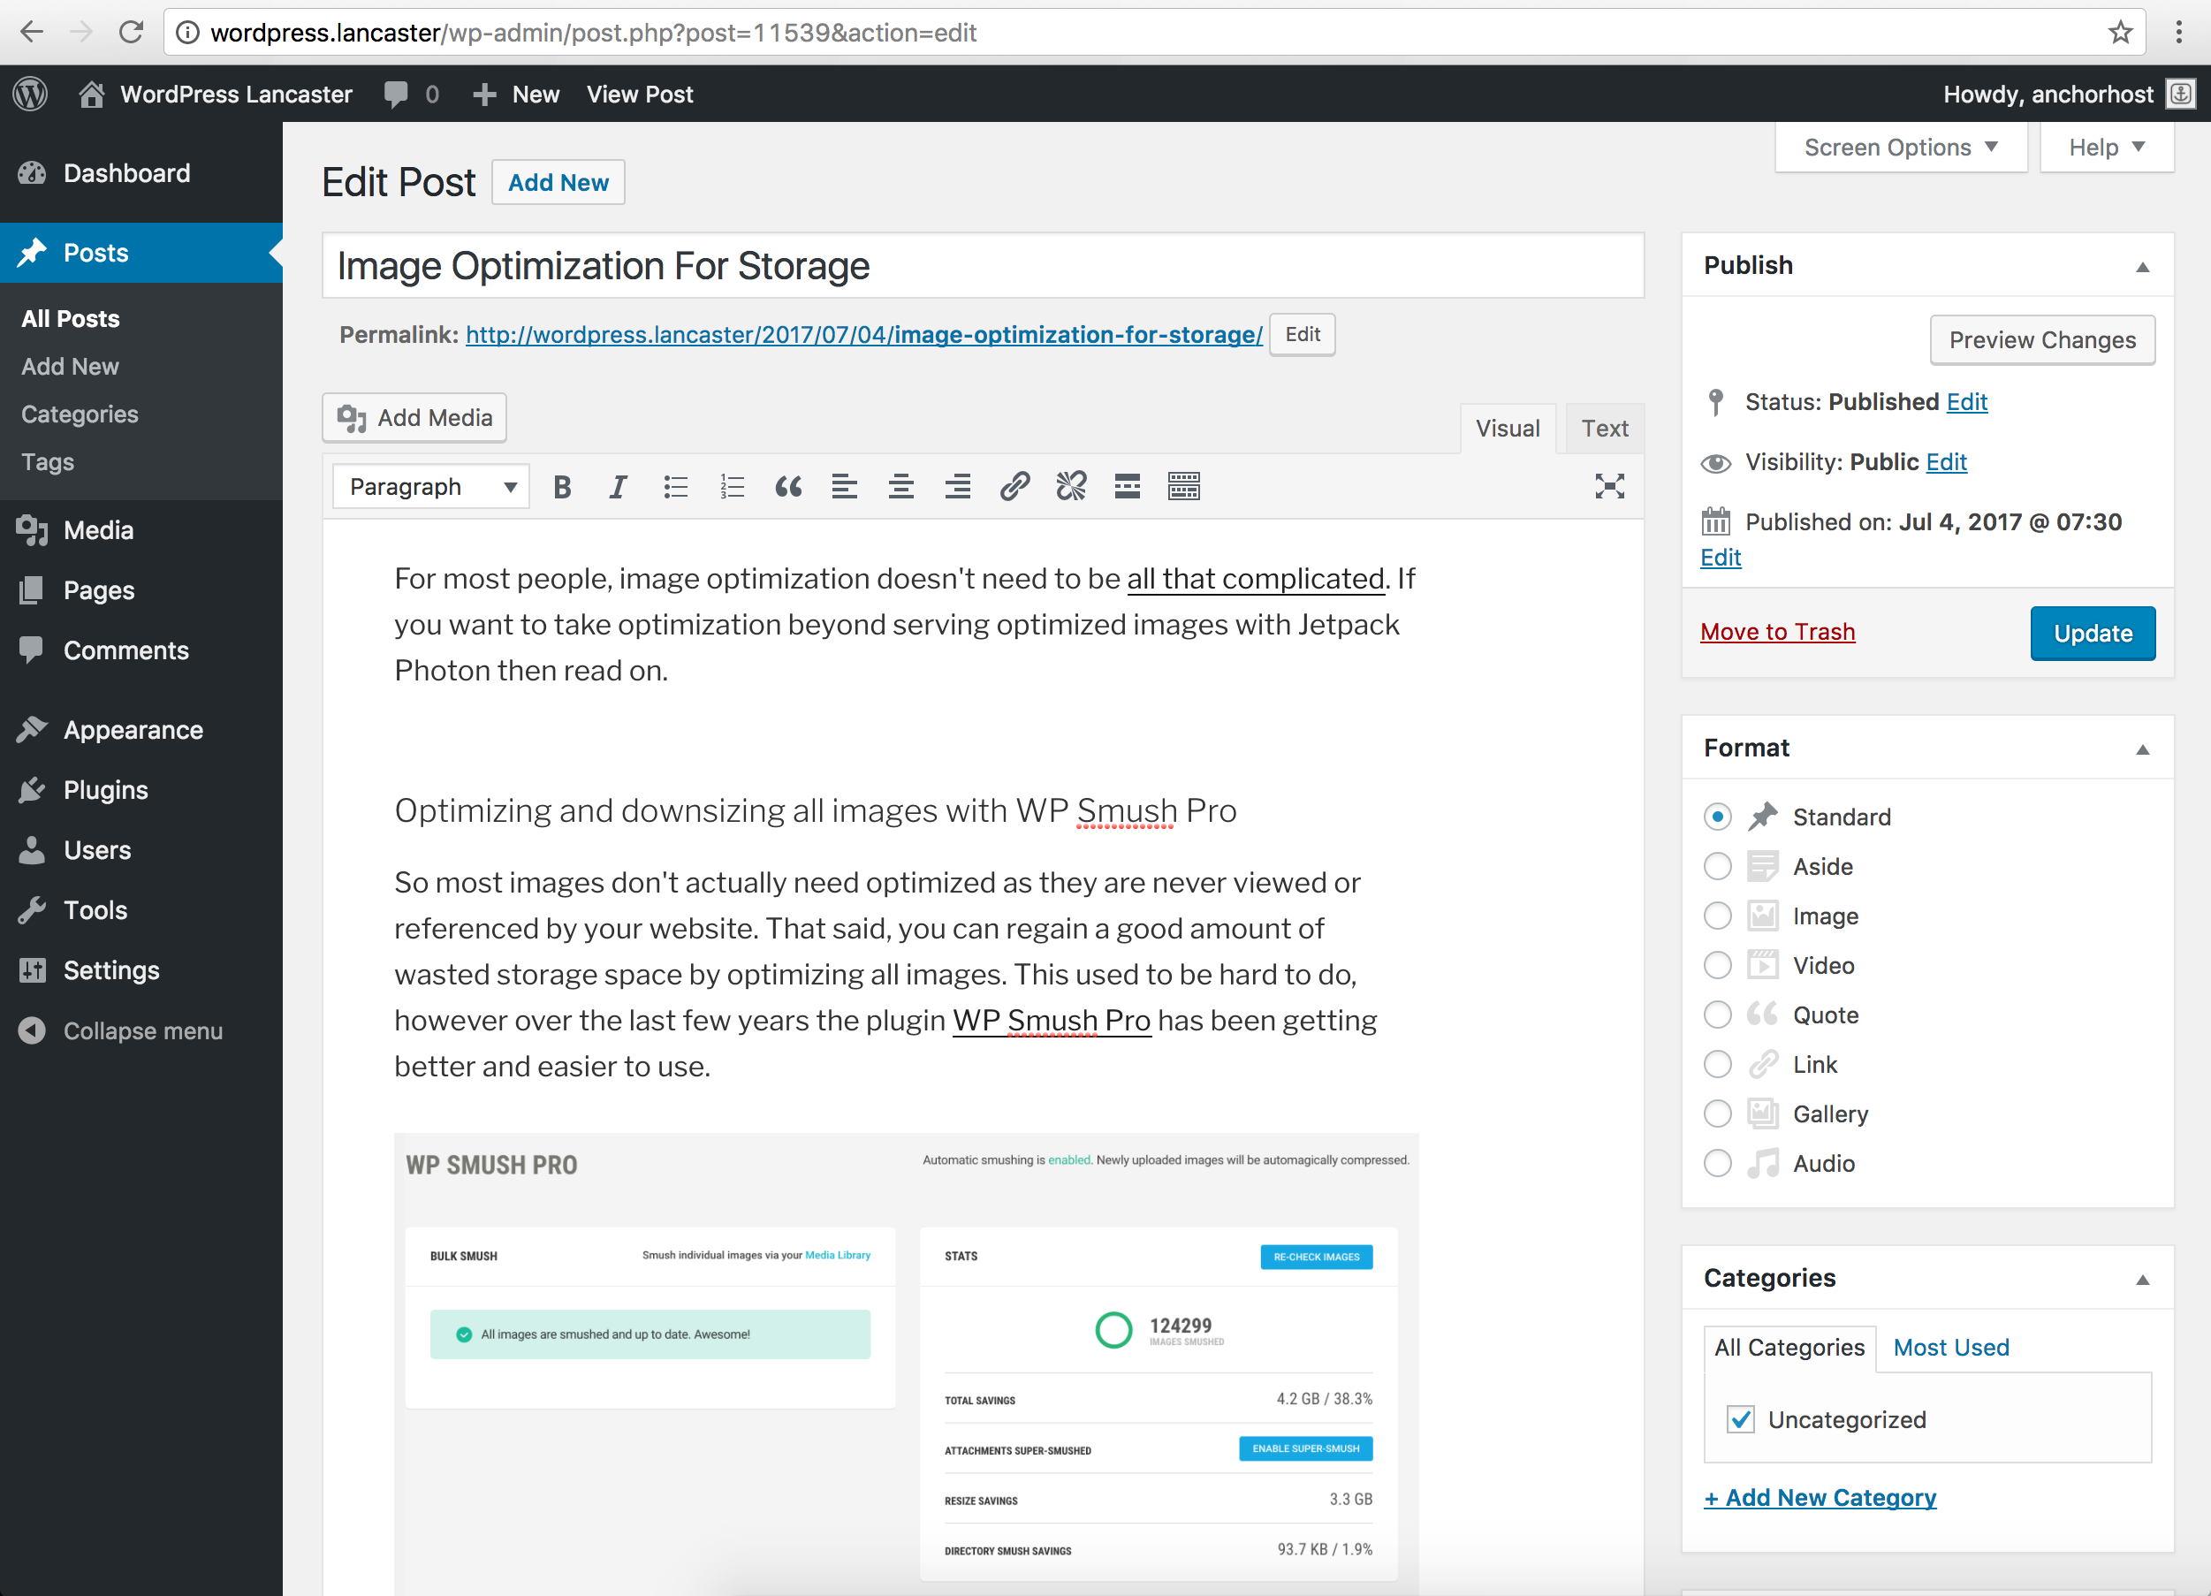The image size is (2211, 1596).
Task: Align text right
Action: click(x=958, y=487)
